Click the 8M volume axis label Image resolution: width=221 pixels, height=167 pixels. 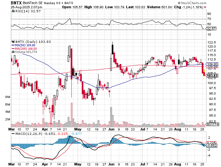8,97
